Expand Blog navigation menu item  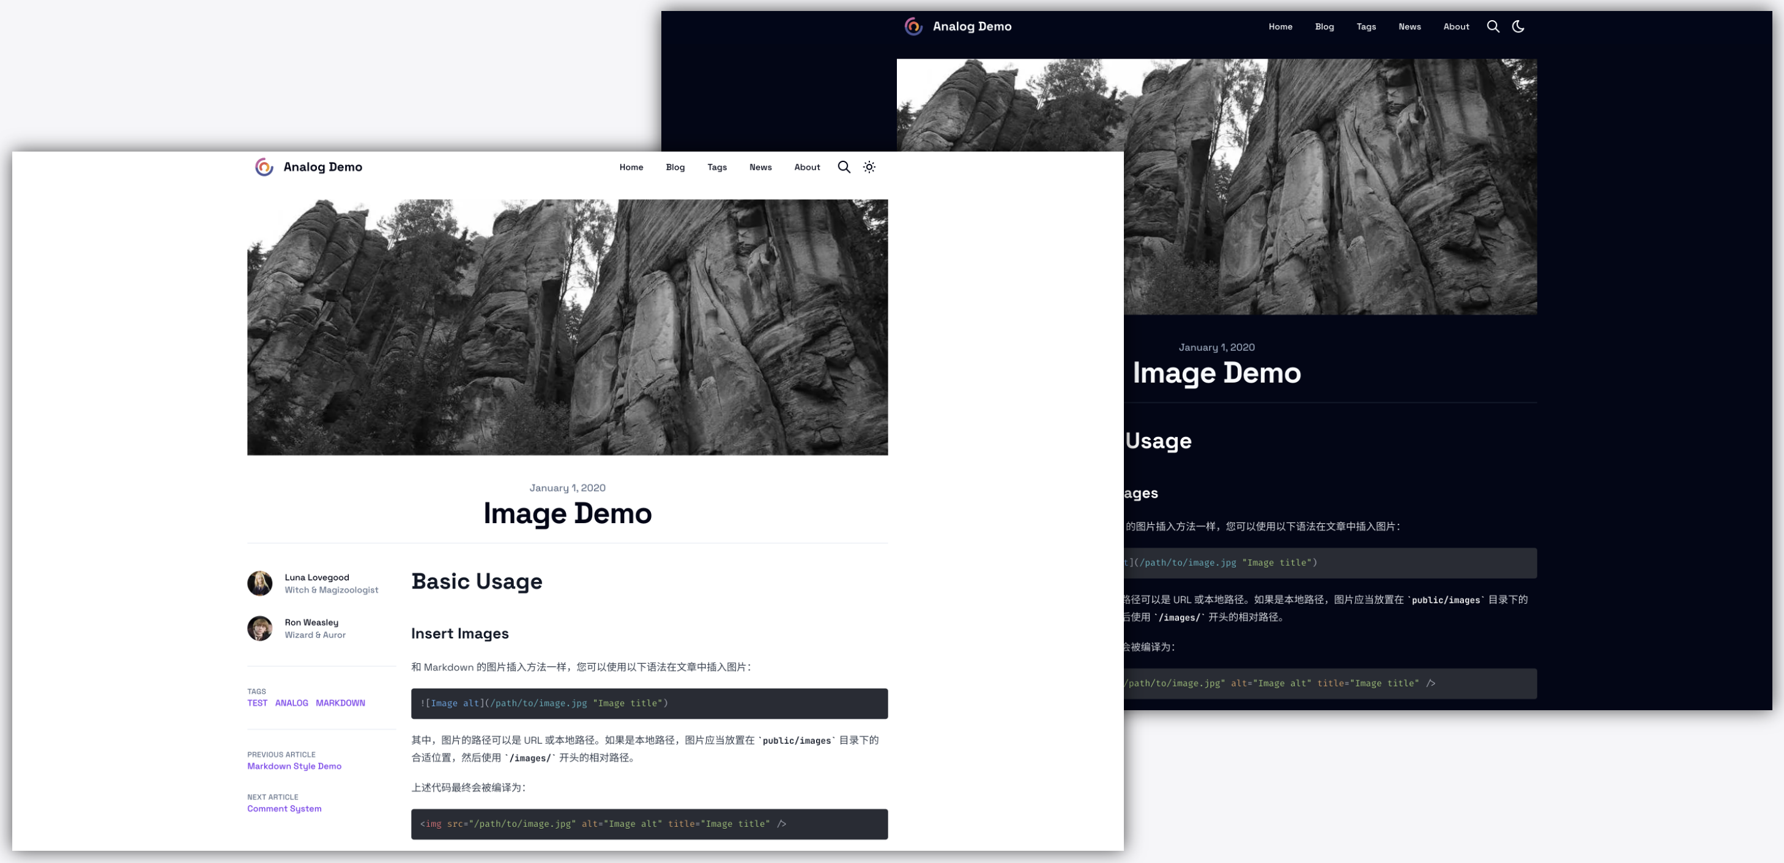click(675, 167)
